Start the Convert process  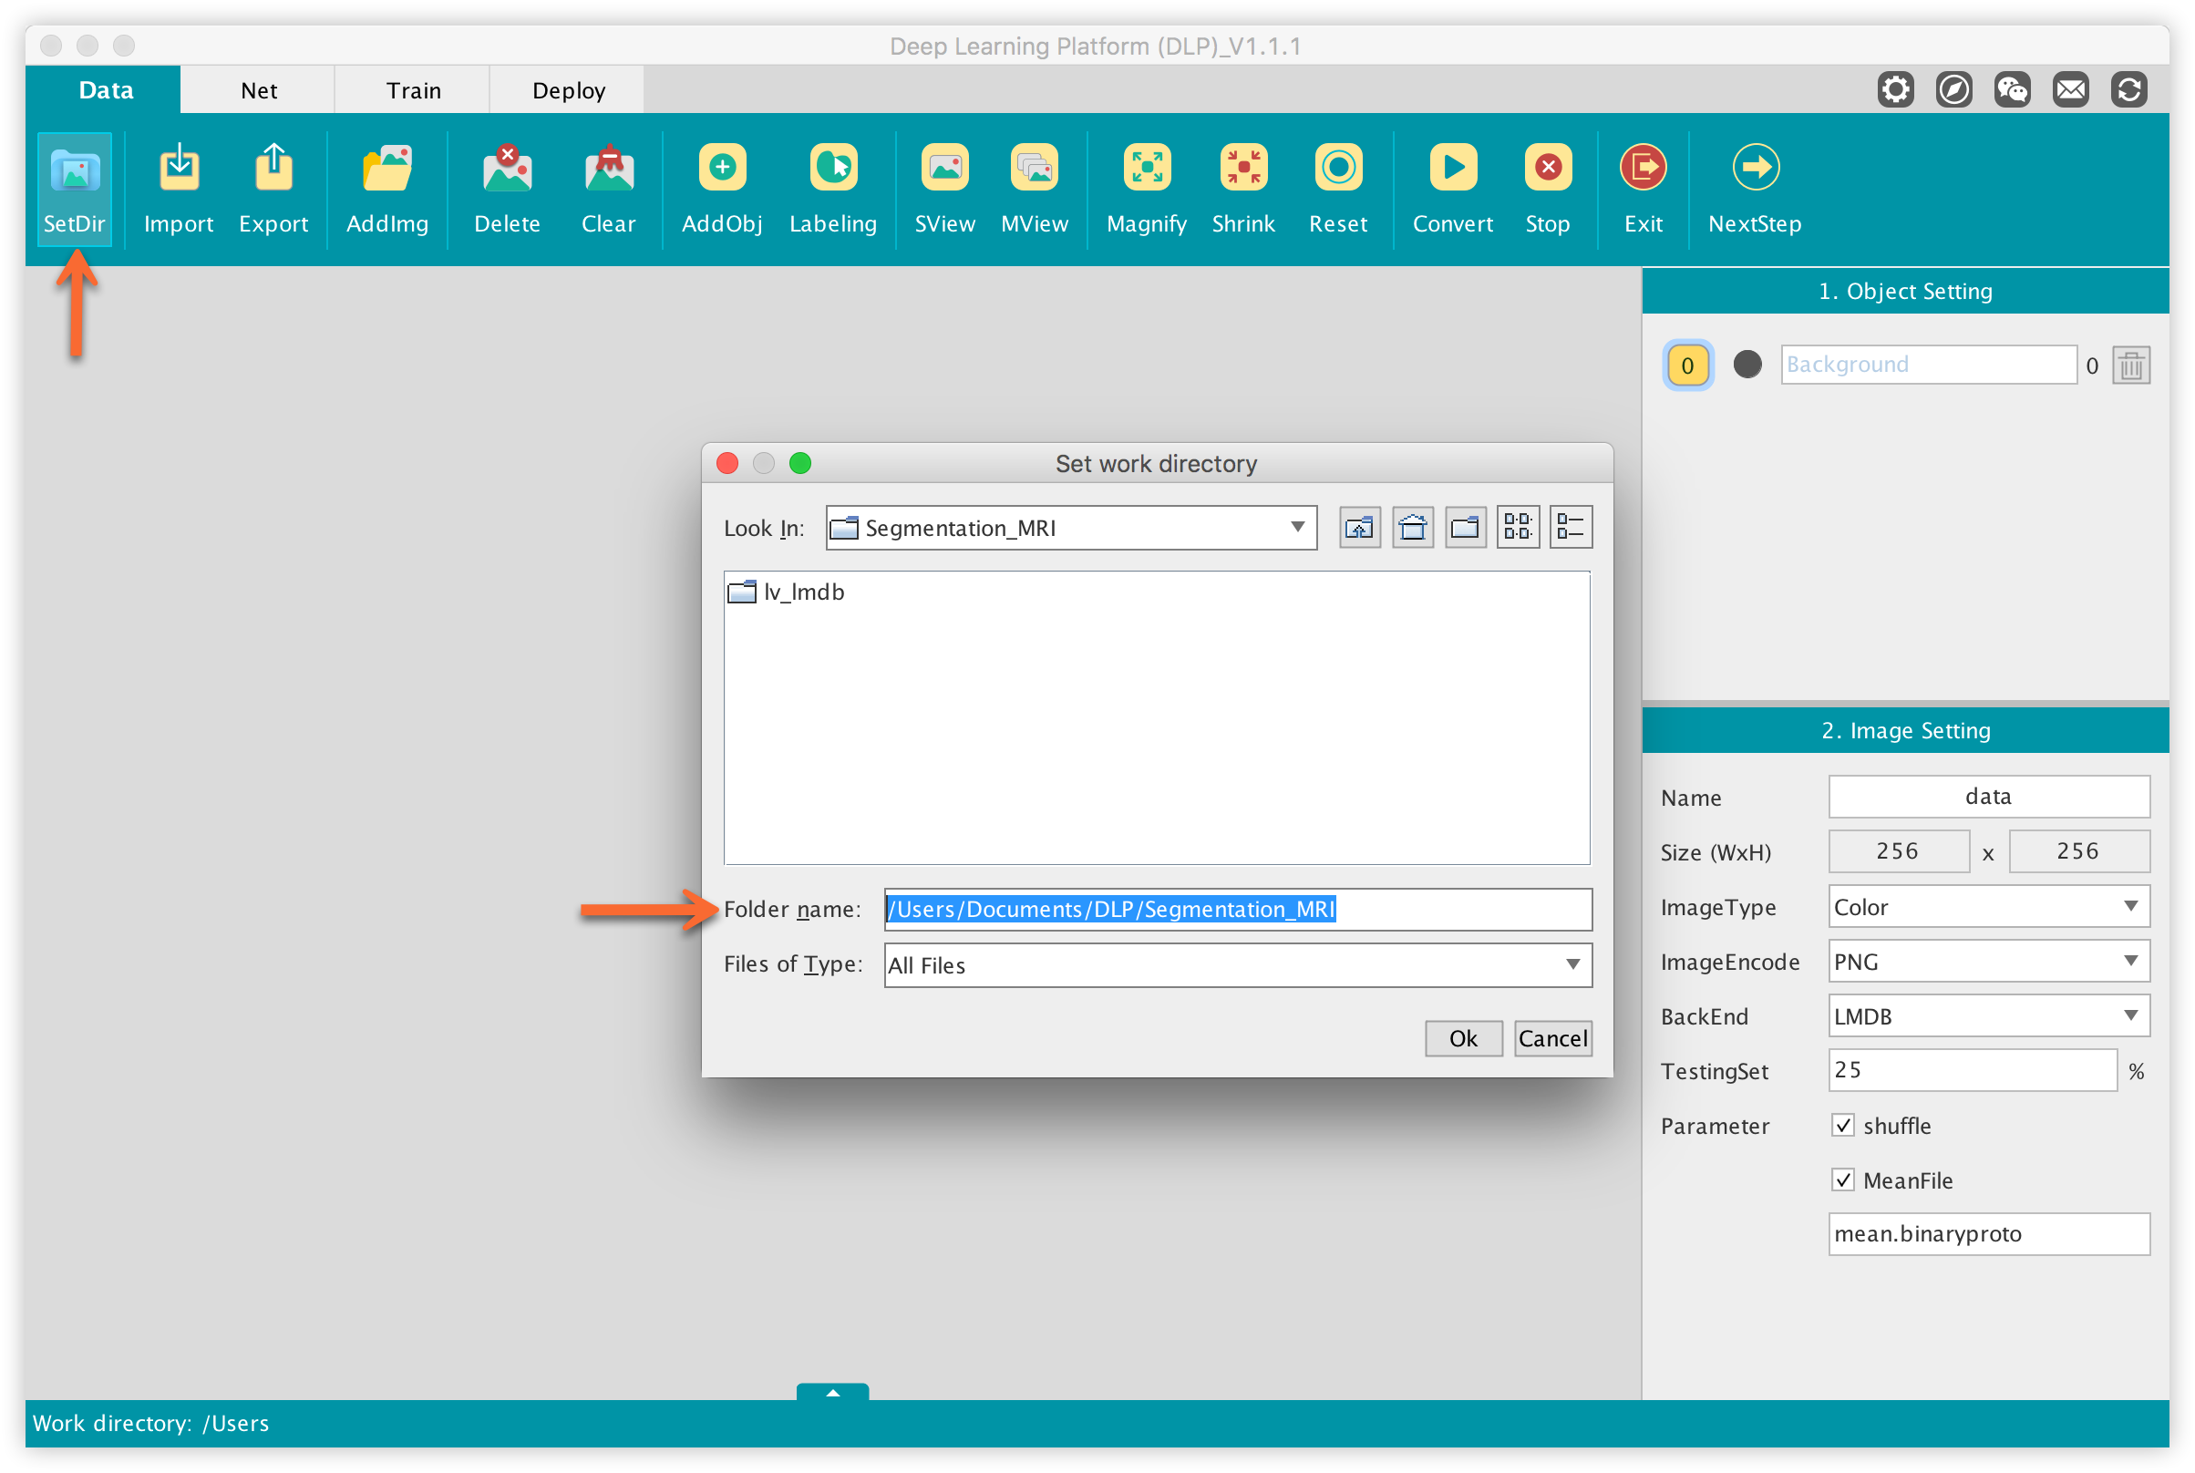(1452, 188)
